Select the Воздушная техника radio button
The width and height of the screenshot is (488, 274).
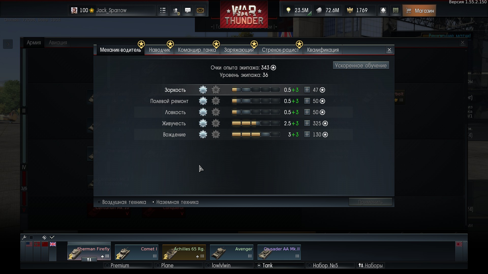[x=99, y=202]
